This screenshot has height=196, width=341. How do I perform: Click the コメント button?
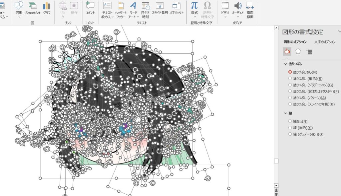[90, 8]
